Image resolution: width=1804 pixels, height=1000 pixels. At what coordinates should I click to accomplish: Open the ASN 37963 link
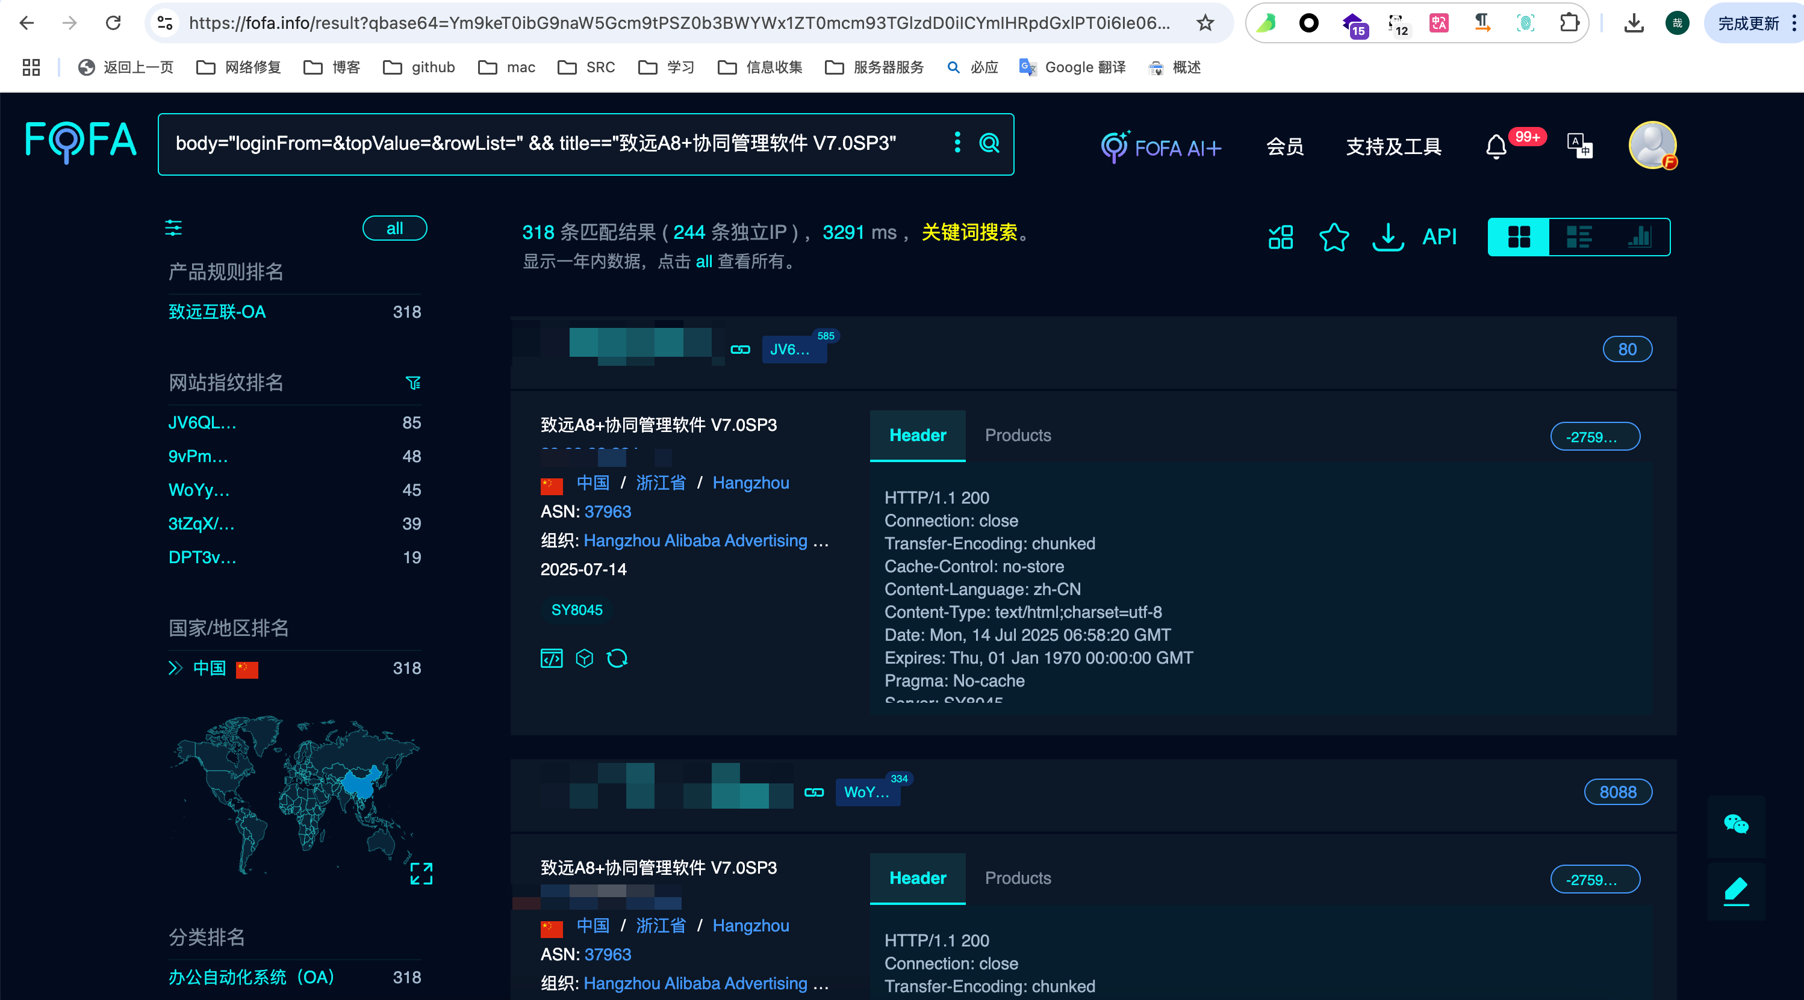tap(607, 511)
